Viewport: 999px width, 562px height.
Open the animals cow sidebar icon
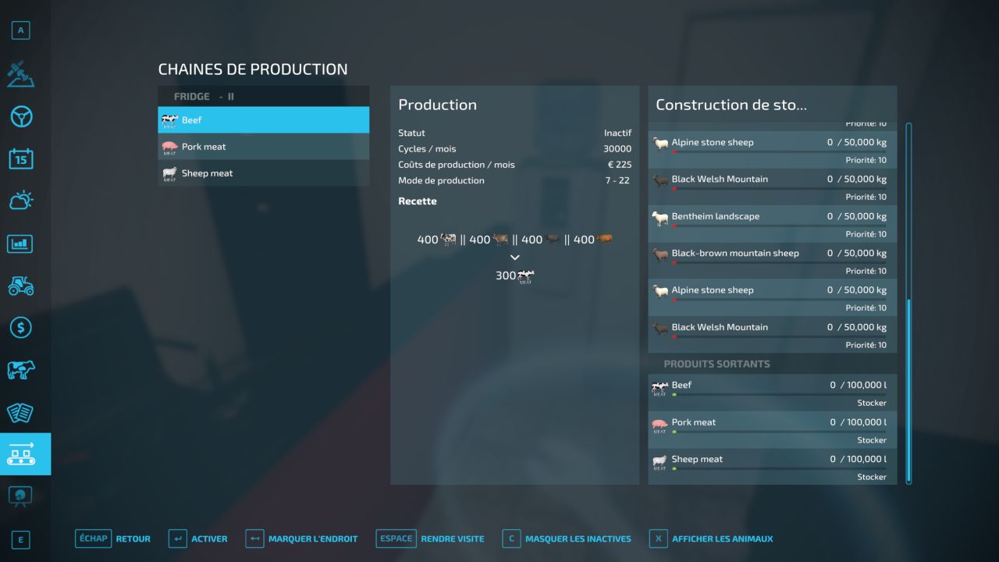coord(20,369)
